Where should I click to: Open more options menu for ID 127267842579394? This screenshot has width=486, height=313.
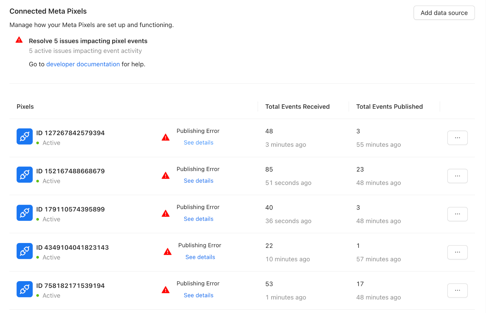point(457,138)
